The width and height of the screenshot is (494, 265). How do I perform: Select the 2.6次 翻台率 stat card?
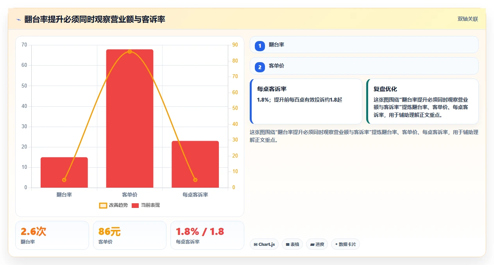[x=52, y=235]
